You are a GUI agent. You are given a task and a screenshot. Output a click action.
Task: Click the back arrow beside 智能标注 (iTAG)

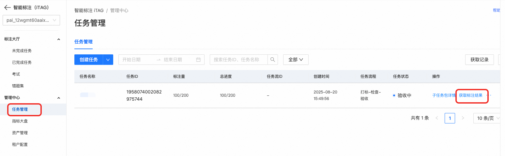pos(7,7)
